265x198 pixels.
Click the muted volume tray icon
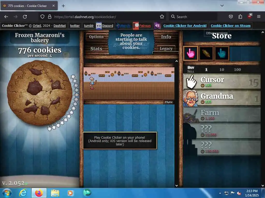(239, 193)
